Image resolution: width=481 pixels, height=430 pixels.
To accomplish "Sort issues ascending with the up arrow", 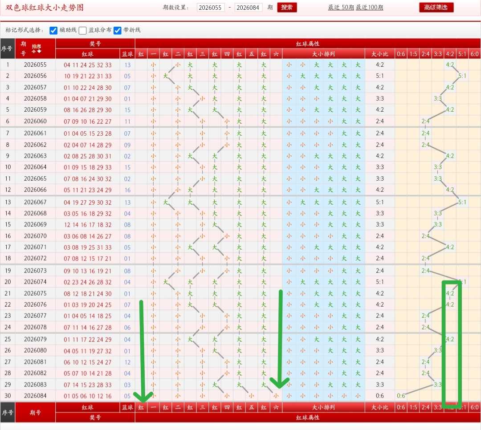I will point(34,51).
